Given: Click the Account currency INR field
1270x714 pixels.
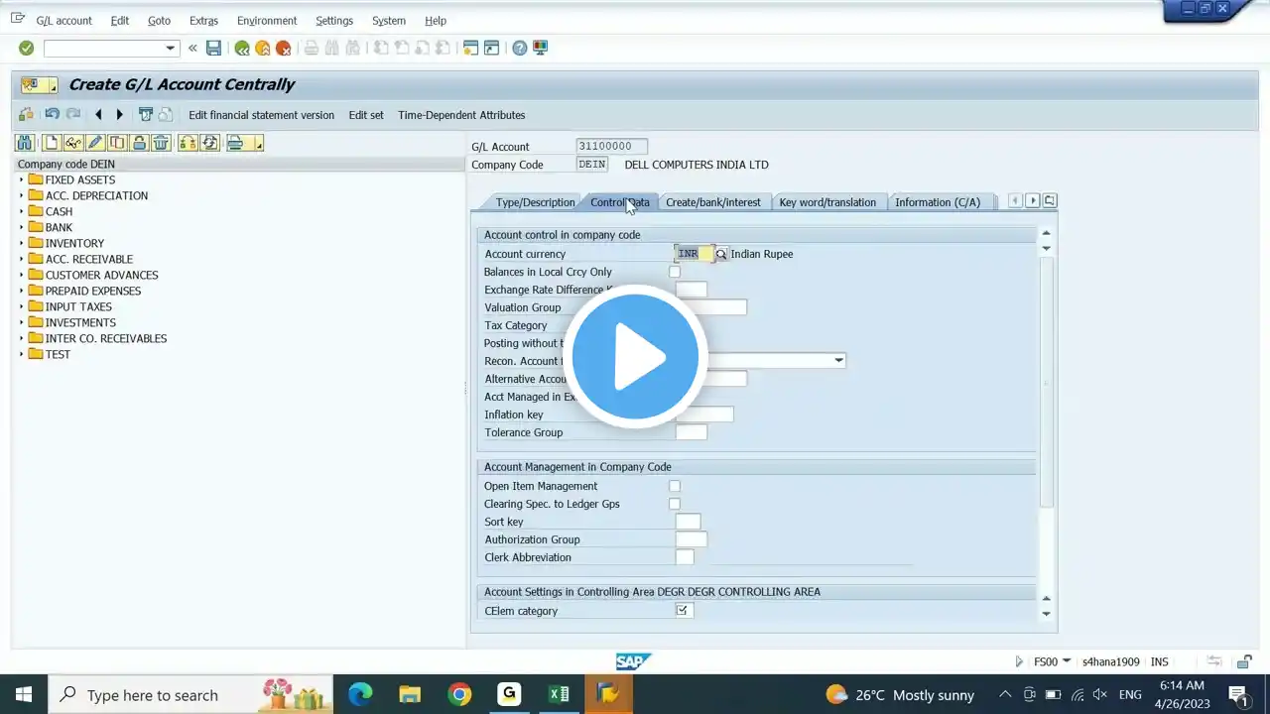Looking at the screenshot, I should click(695, 254).
